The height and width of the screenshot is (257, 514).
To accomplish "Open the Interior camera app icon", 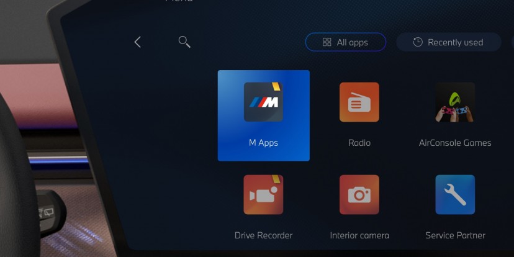I will point(359,194).
